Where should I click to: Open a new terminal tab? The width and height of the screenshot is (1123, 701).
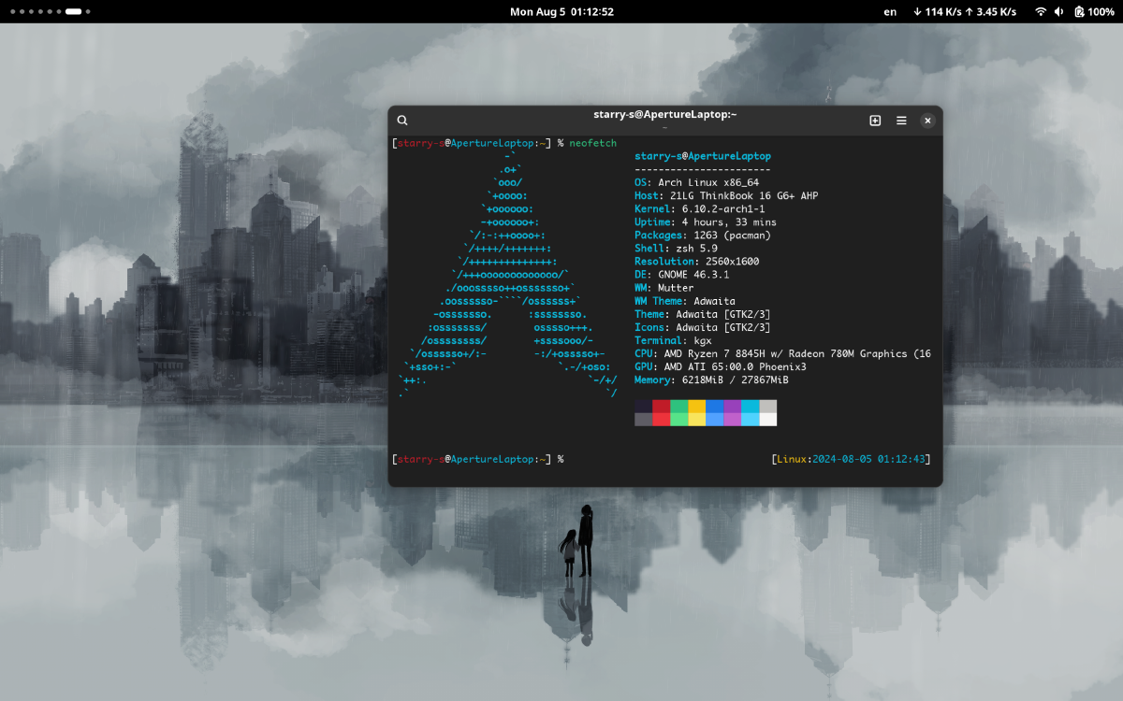875,121
